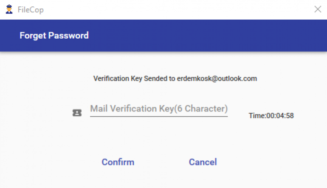Cancel the password reset dialog
Viewport: 327px width, 188px height.
click(x=203, y=162)
